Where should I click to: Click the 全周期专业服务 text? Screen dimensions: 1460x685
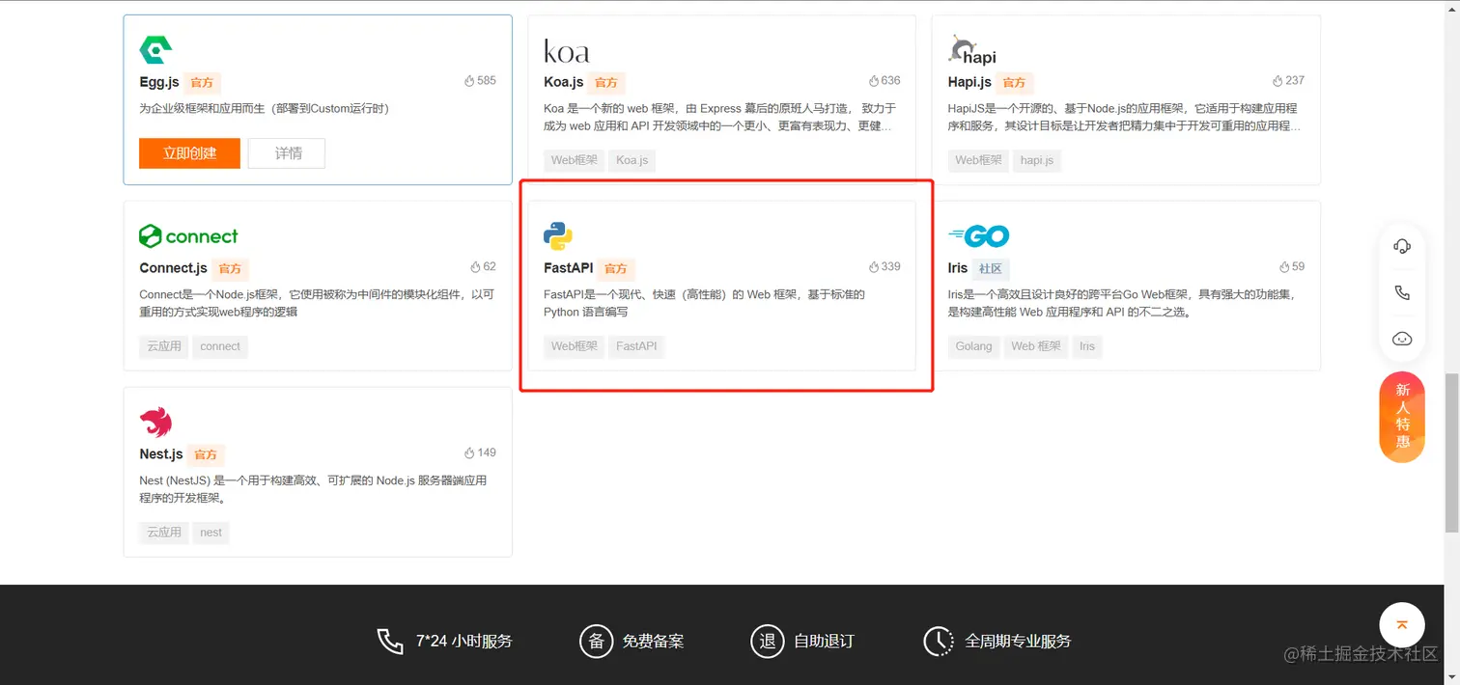point(1018,641)
